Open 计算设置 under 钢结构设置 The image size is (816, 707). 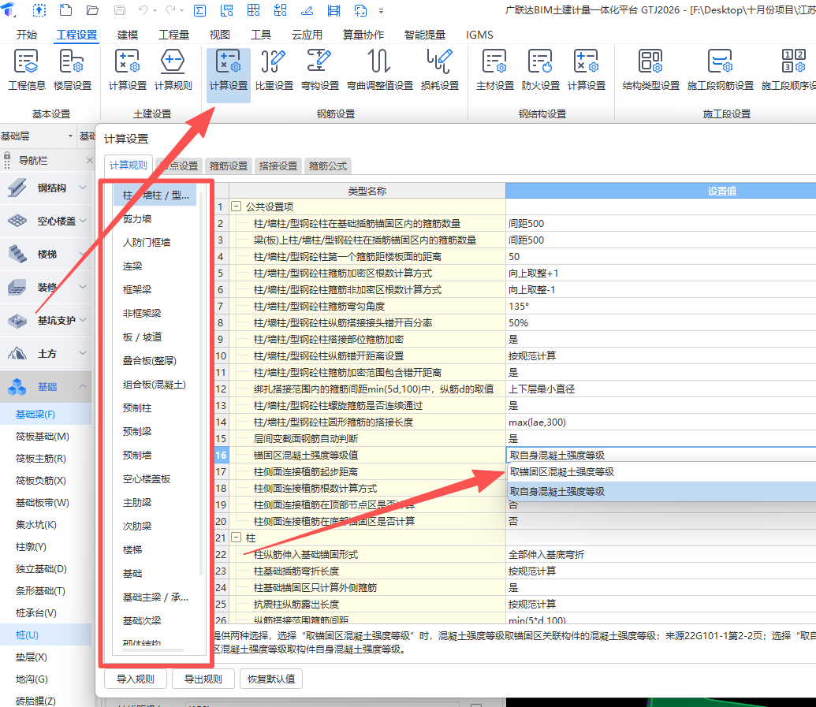[x=587, y=70]
